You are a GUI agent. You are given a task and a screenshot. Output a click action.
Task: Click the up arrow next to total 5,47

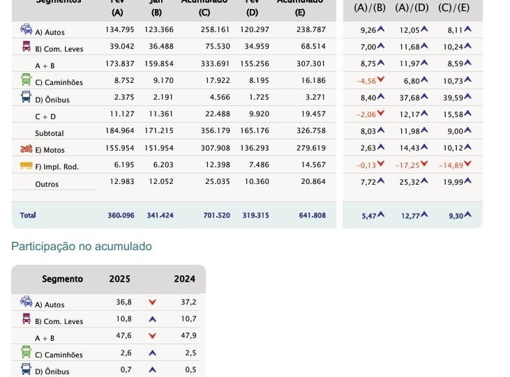pos(380,215)
